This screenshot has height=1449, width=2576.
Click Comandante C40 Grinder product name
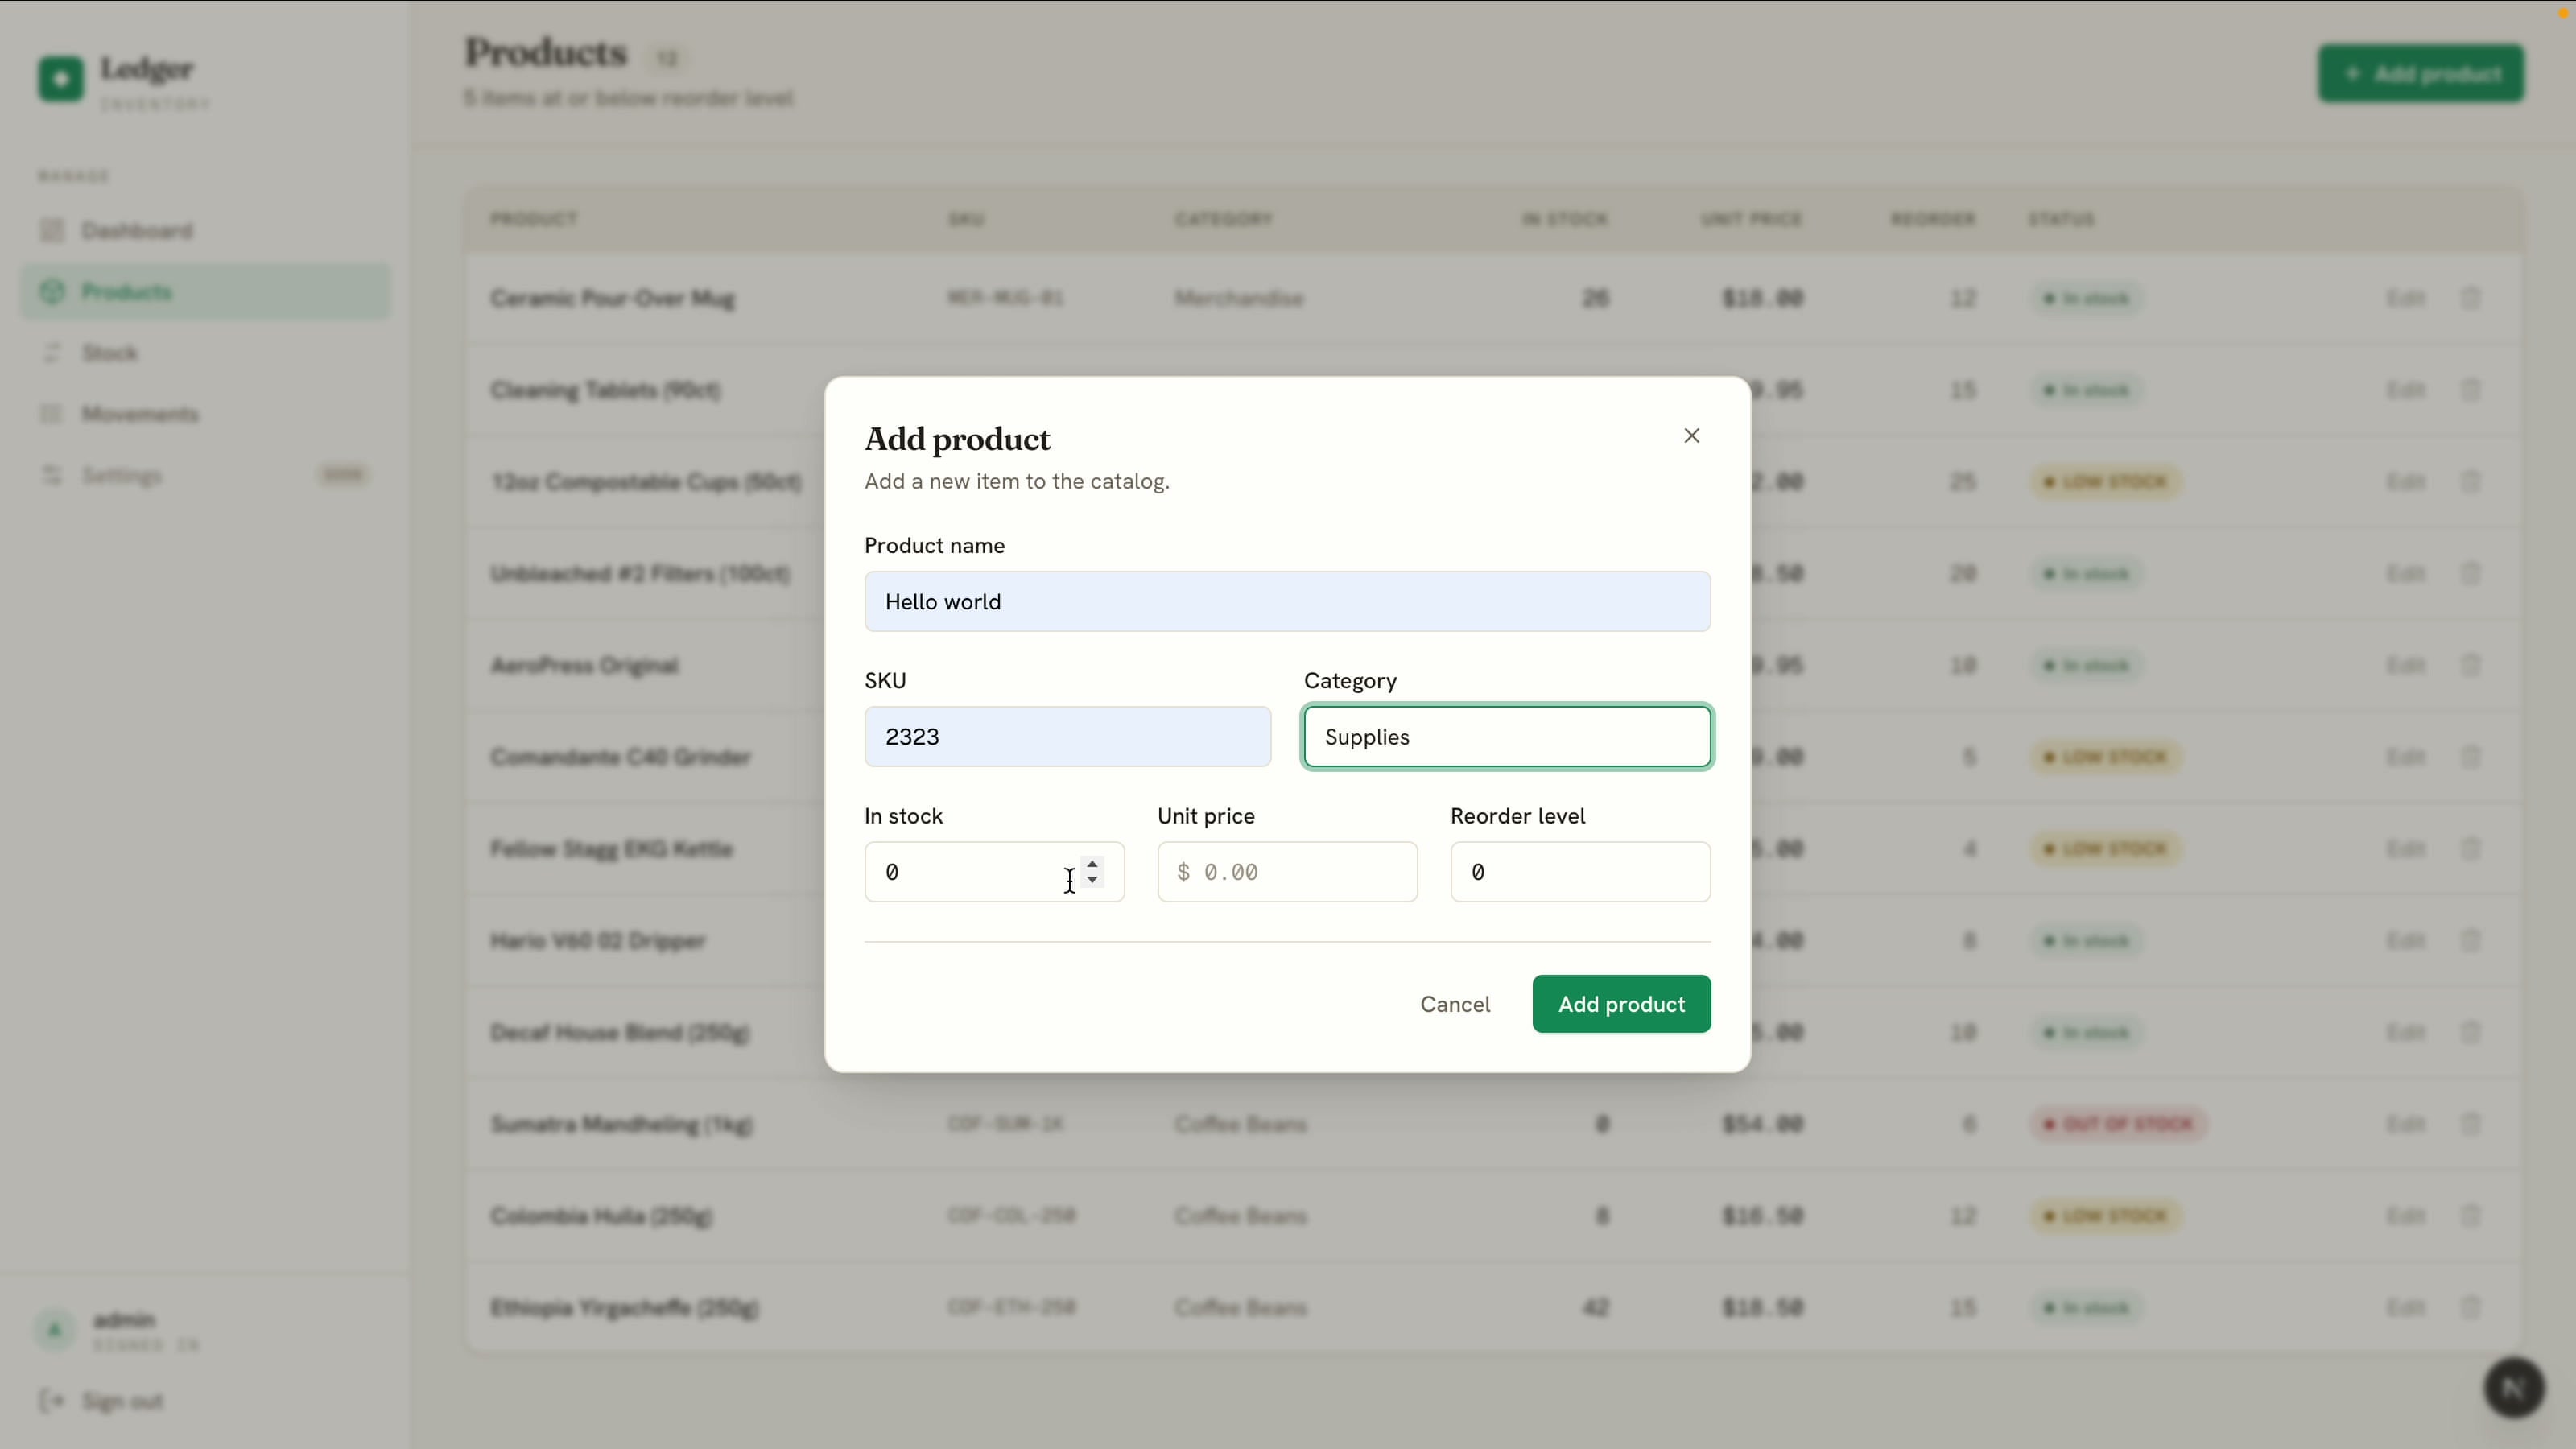(x=620, y=757)
